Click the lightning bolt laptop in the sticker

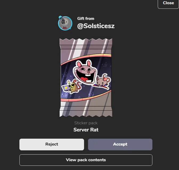(66, 88)
